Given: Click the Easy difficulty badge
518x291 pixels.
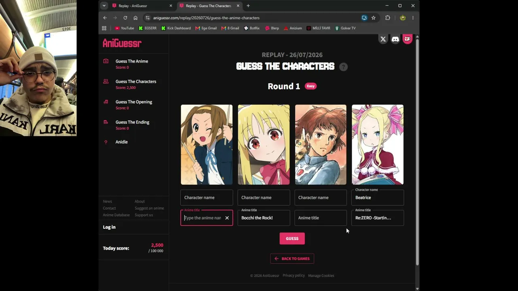Looking at the screenshot, I should click(311, 86).
